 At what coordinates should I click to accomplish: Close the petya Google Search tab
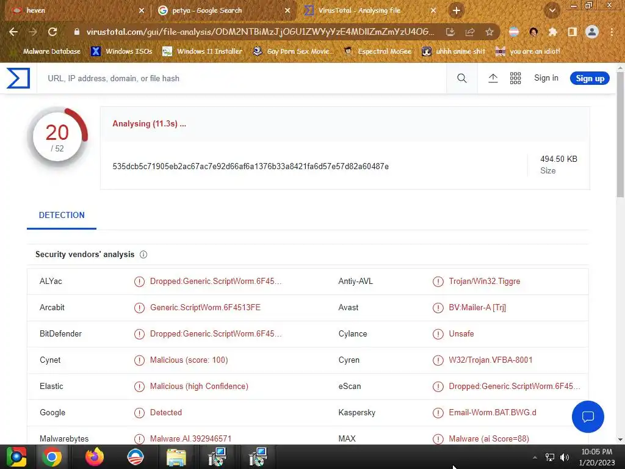pyautogui.click(x=287, y=11)
